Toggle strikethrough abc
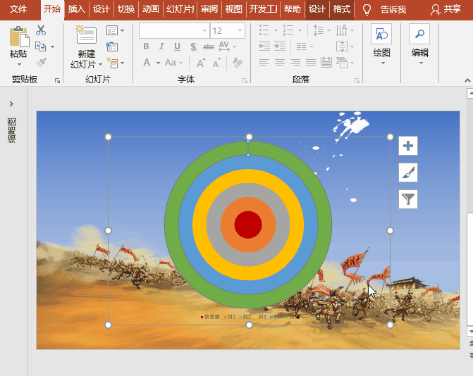Image resolution: width=473 pixels, height=376 pixels. [x=209, y=46]
